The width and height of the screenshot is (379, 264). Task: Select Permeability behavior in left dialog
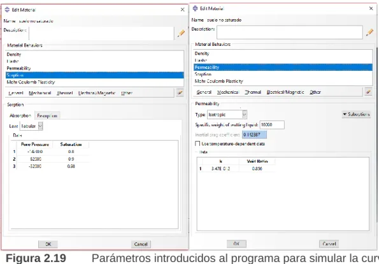[x=94, y=68]
